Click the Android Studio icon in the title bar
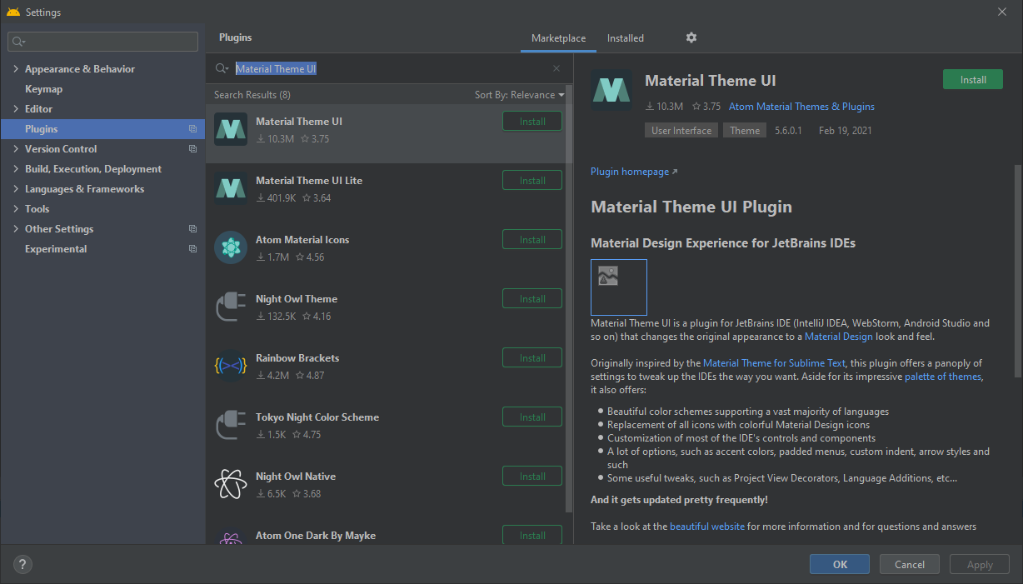Image resolution: width=1023 pixels, height=584 pixels. 13,12
